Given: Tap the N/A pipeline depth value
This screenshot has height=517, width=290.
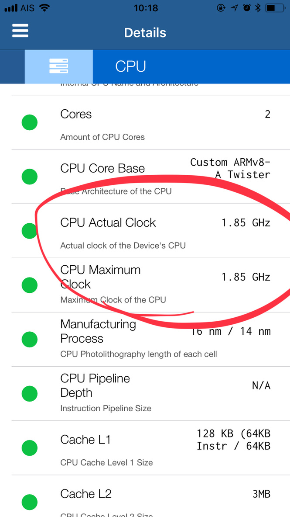Looking at the screenshot, I should click(x=261, y=385).
